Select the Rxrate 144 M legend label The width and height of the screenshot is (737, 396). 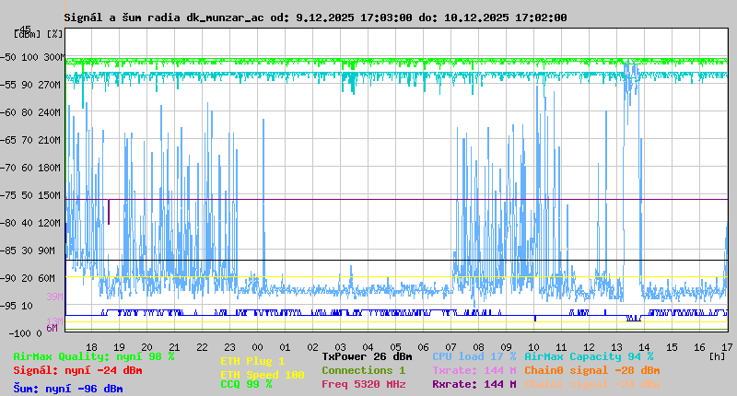[x=474, y=384]
